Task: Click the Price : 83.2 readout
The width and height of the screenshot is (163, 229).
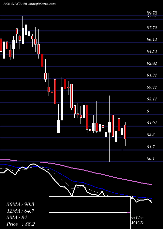Action: coord(21,224)
